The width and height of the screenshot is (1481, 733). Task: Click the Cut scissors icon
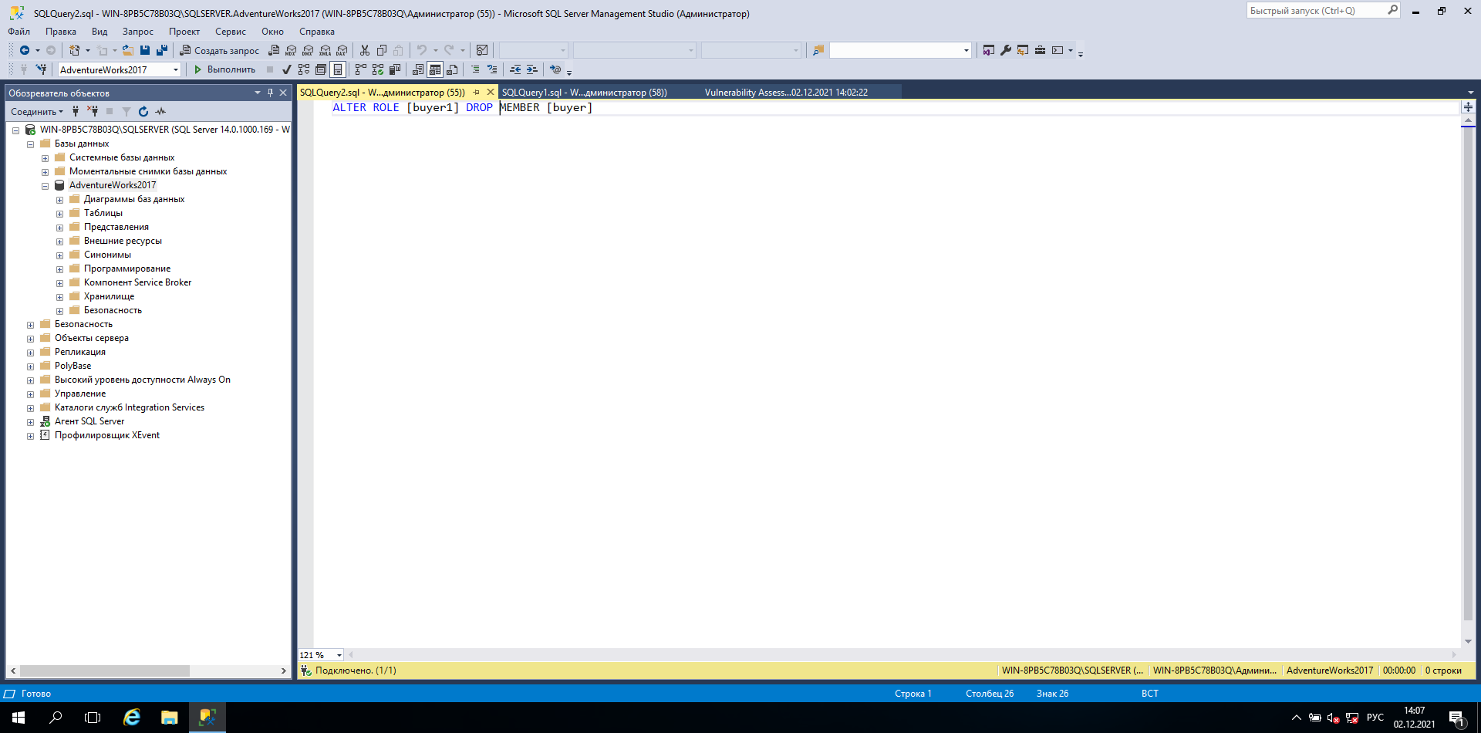(365, 50)
